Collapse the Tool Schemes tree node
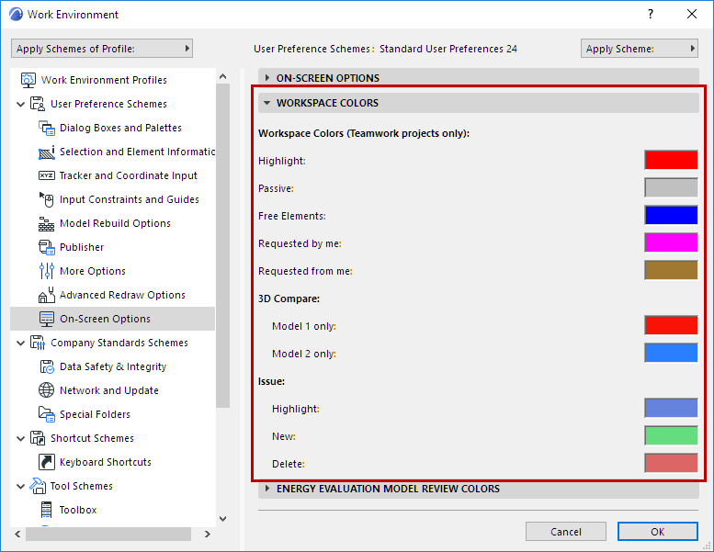714x552 pixels. (20, 487)
